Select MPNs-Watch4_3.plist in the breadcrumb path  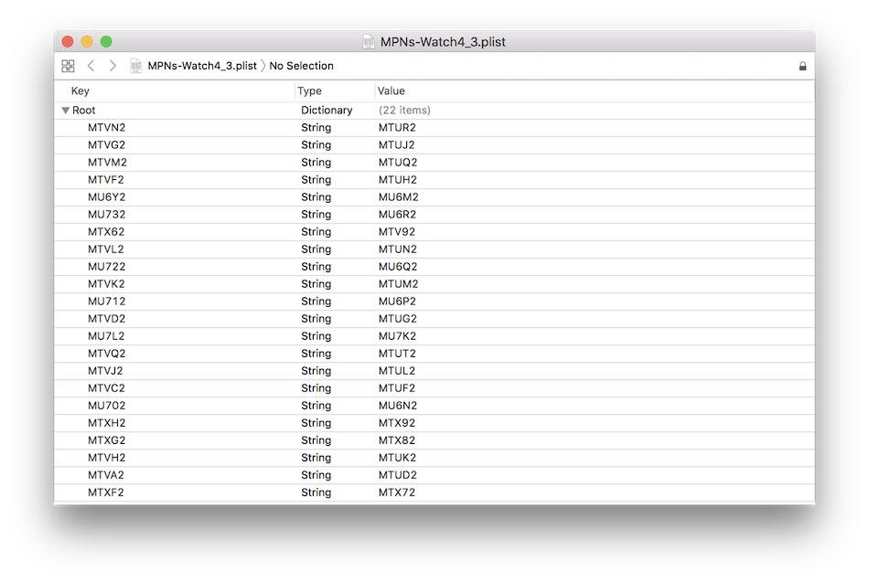[x=202, y=66]
